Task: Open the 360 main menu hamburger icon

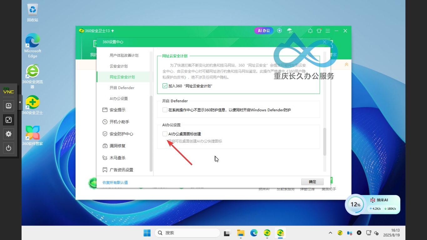Action: click(328, 31)
